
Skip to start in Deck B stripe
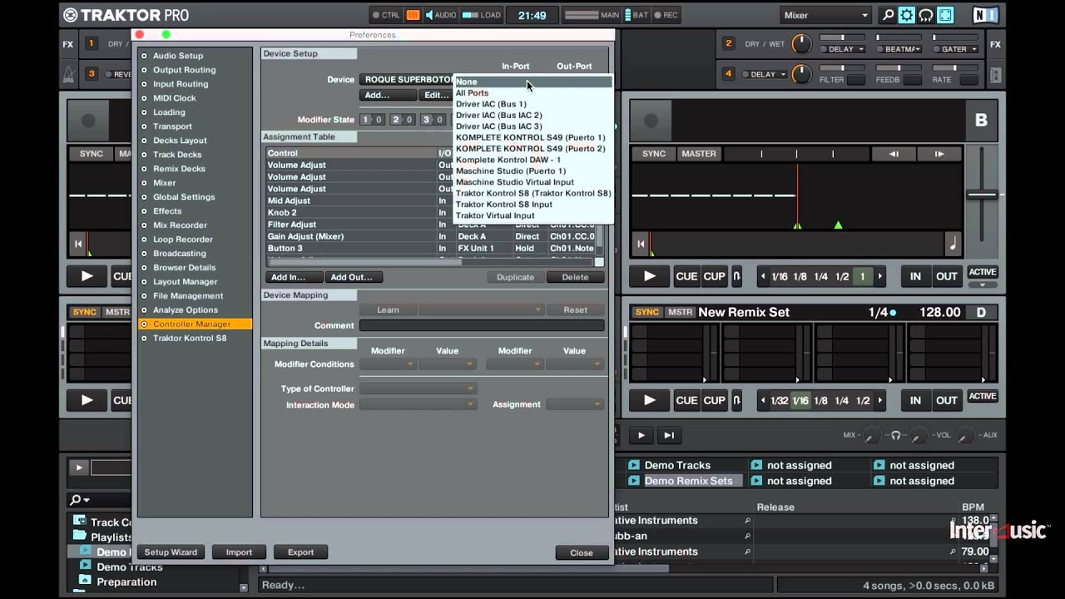641,244
